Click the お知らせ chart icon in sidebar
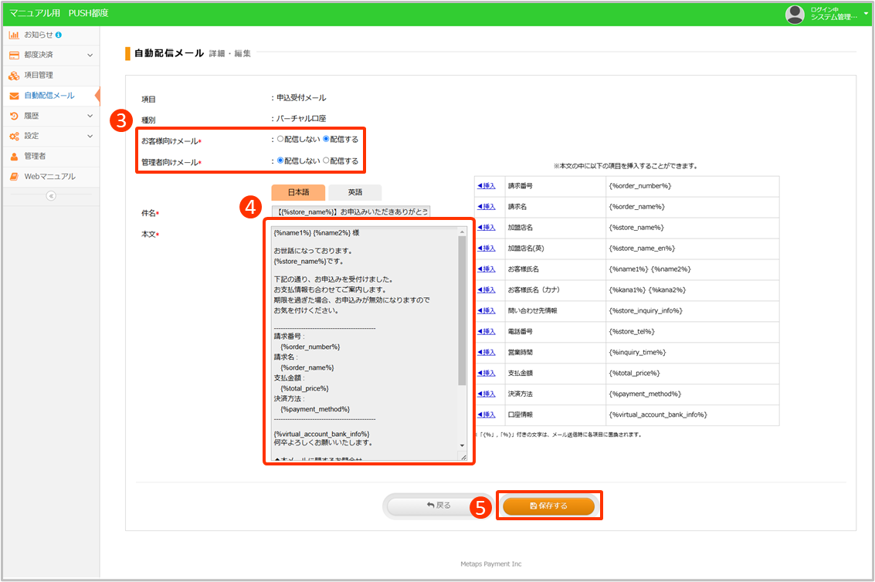 14,35
